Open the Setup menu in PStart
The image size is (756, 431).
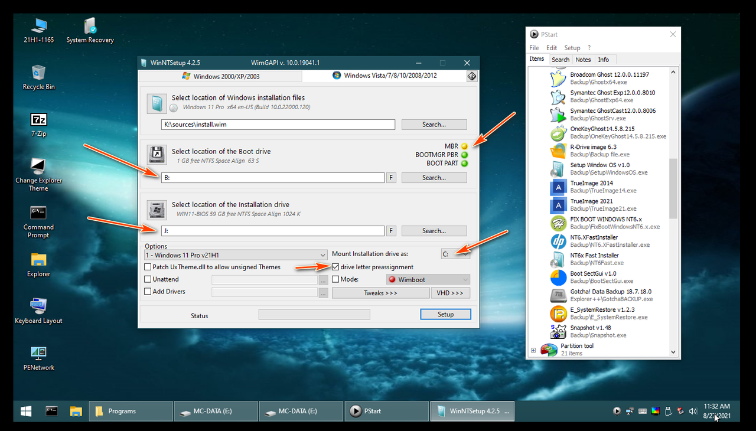pos(572,48)
